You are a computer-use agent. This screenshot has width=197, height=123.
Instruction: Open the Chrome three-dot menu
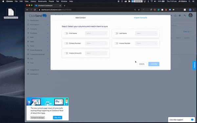pyautogui.click(x=194, y=10)
